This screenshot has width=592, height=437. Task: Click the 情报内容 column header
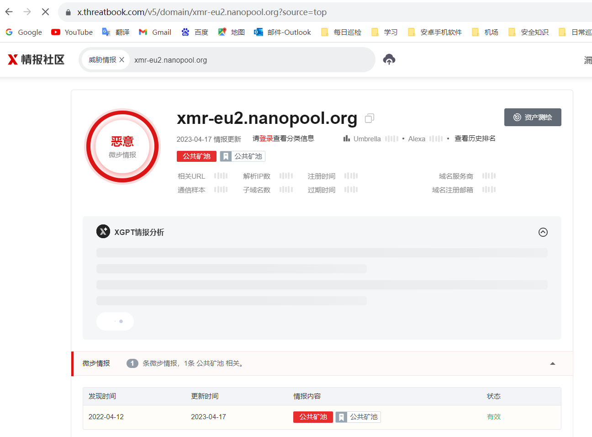pyautogui.click(x=307, y=396)
